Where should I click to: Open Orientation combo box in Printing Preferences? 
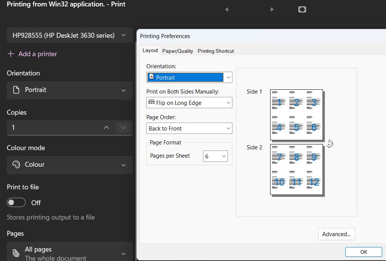point(189,77)
